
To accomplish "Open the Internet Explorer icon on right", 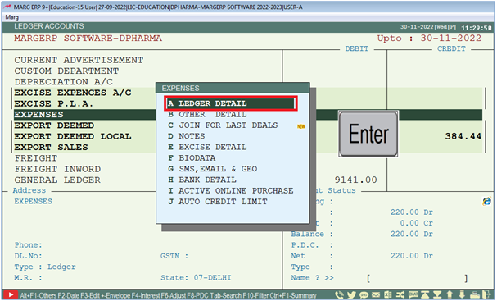I will (x=487, y=201).
